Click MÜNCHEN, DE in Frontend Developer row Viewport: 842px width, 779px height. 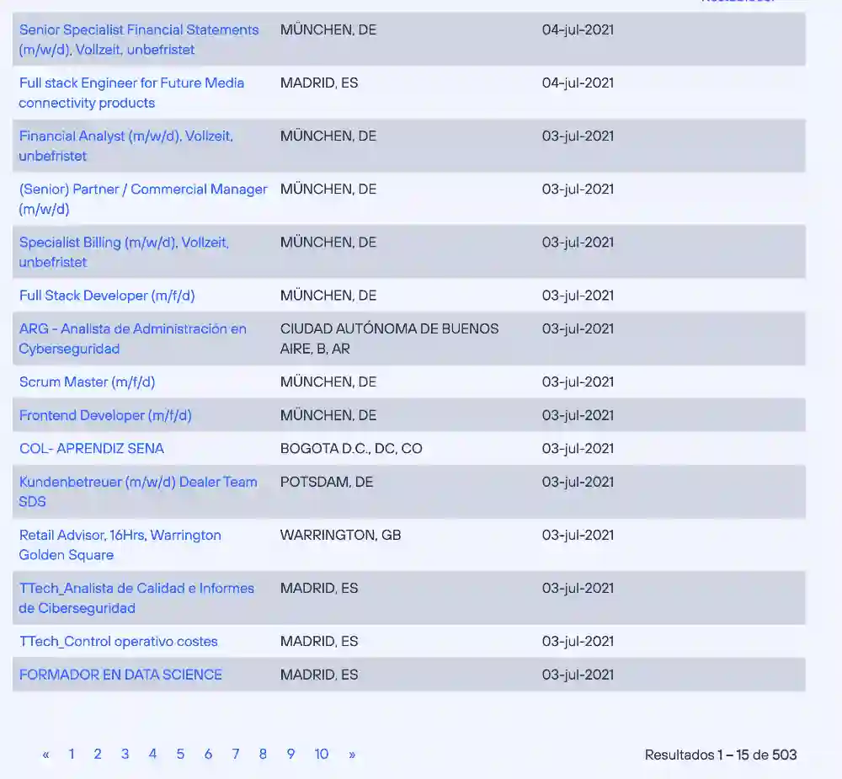[328, 415]
